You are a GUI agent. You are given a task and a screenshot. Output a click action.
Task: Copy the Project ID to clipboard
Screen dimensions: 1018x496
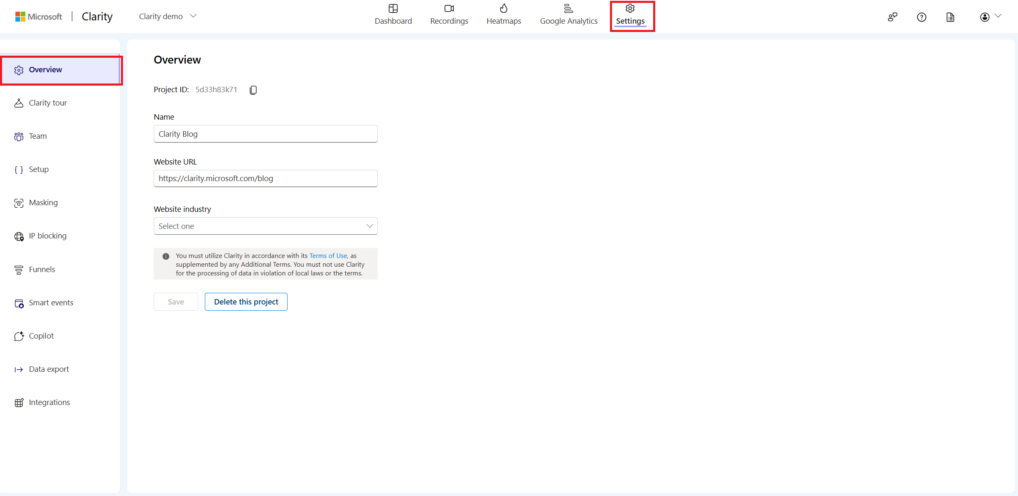(253, 90)
